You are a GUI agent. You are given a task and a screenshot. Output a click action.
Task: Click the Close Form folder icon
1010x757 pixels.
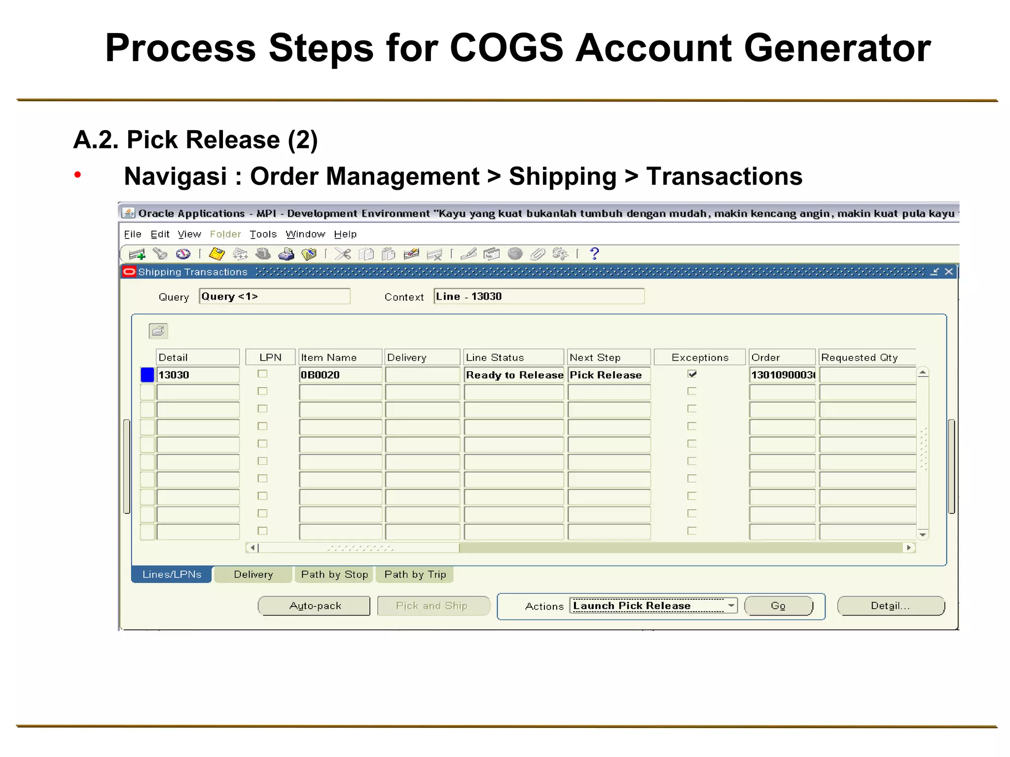coord(309,254)
